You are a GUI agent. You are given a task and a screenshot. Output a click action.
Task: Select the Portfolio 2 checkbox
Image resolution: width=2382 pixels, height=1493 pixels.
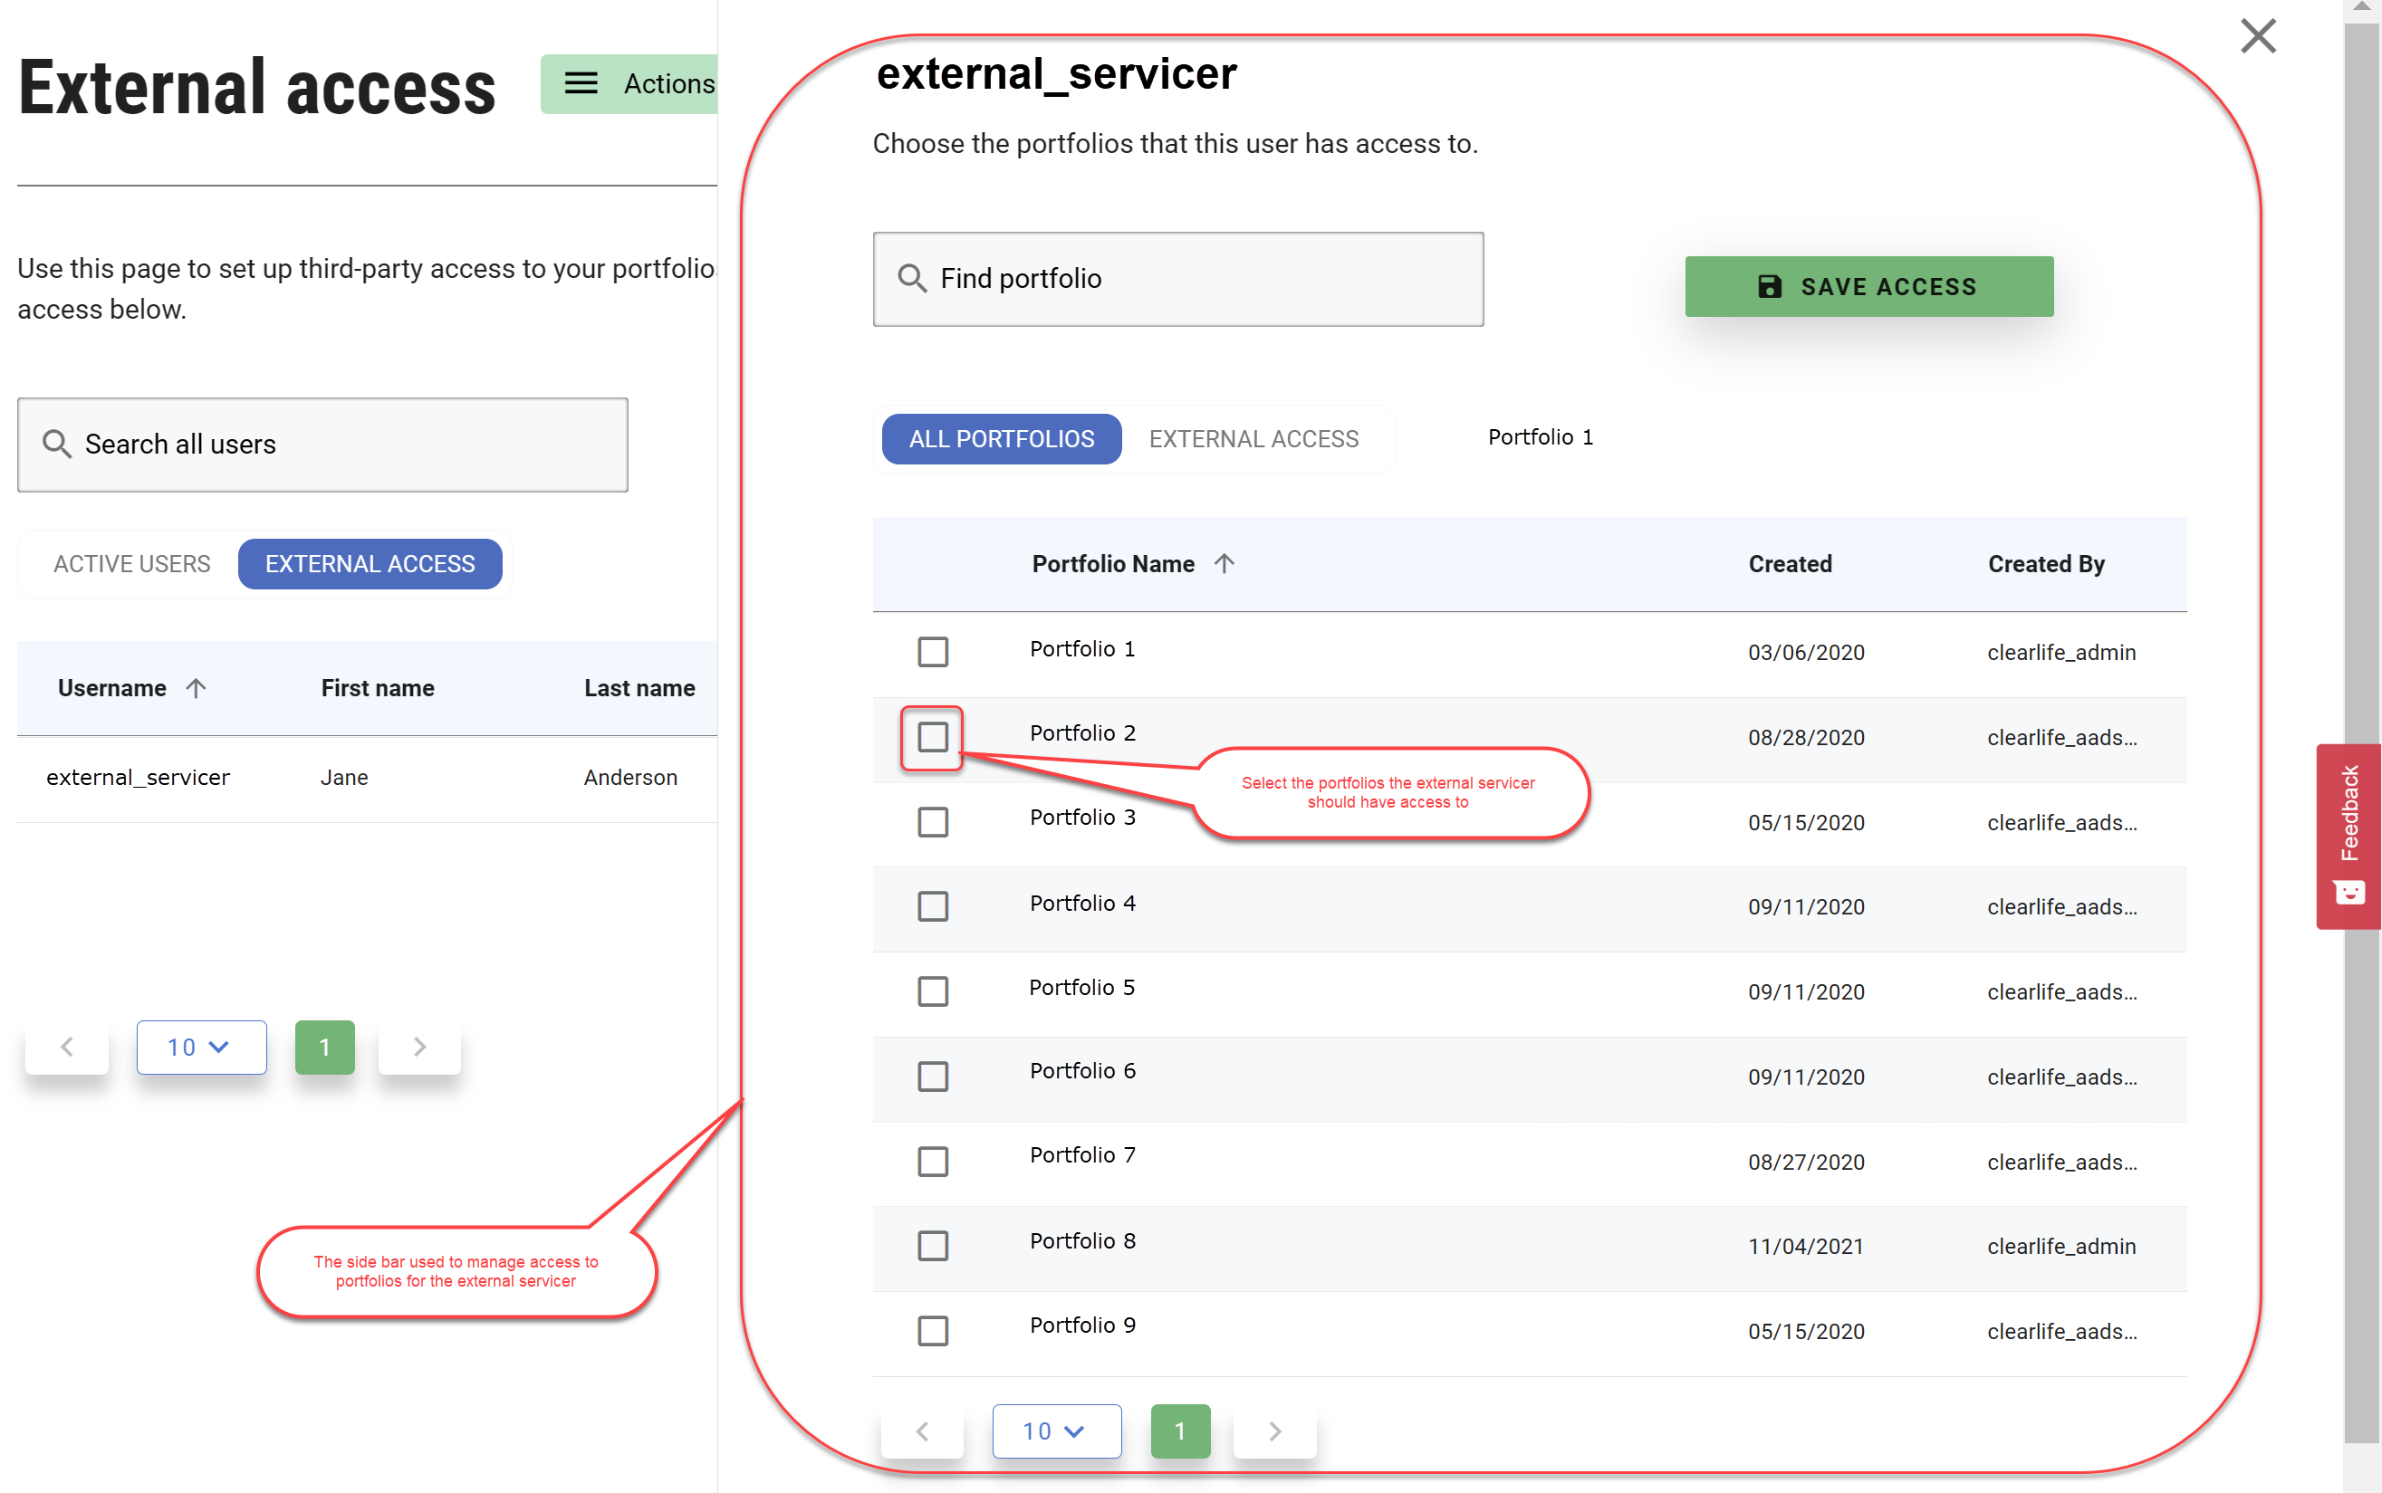(932, 737)
